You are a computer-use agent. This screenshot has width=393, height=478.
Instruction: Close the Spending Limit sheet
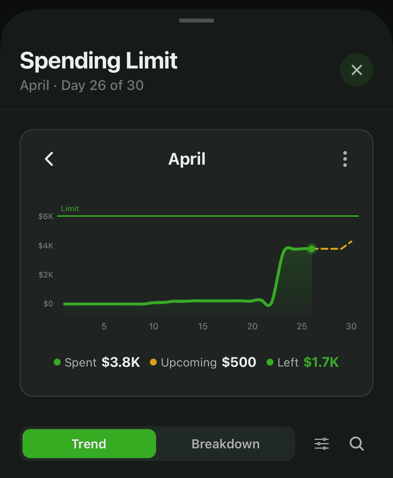(x=357, y=70)
